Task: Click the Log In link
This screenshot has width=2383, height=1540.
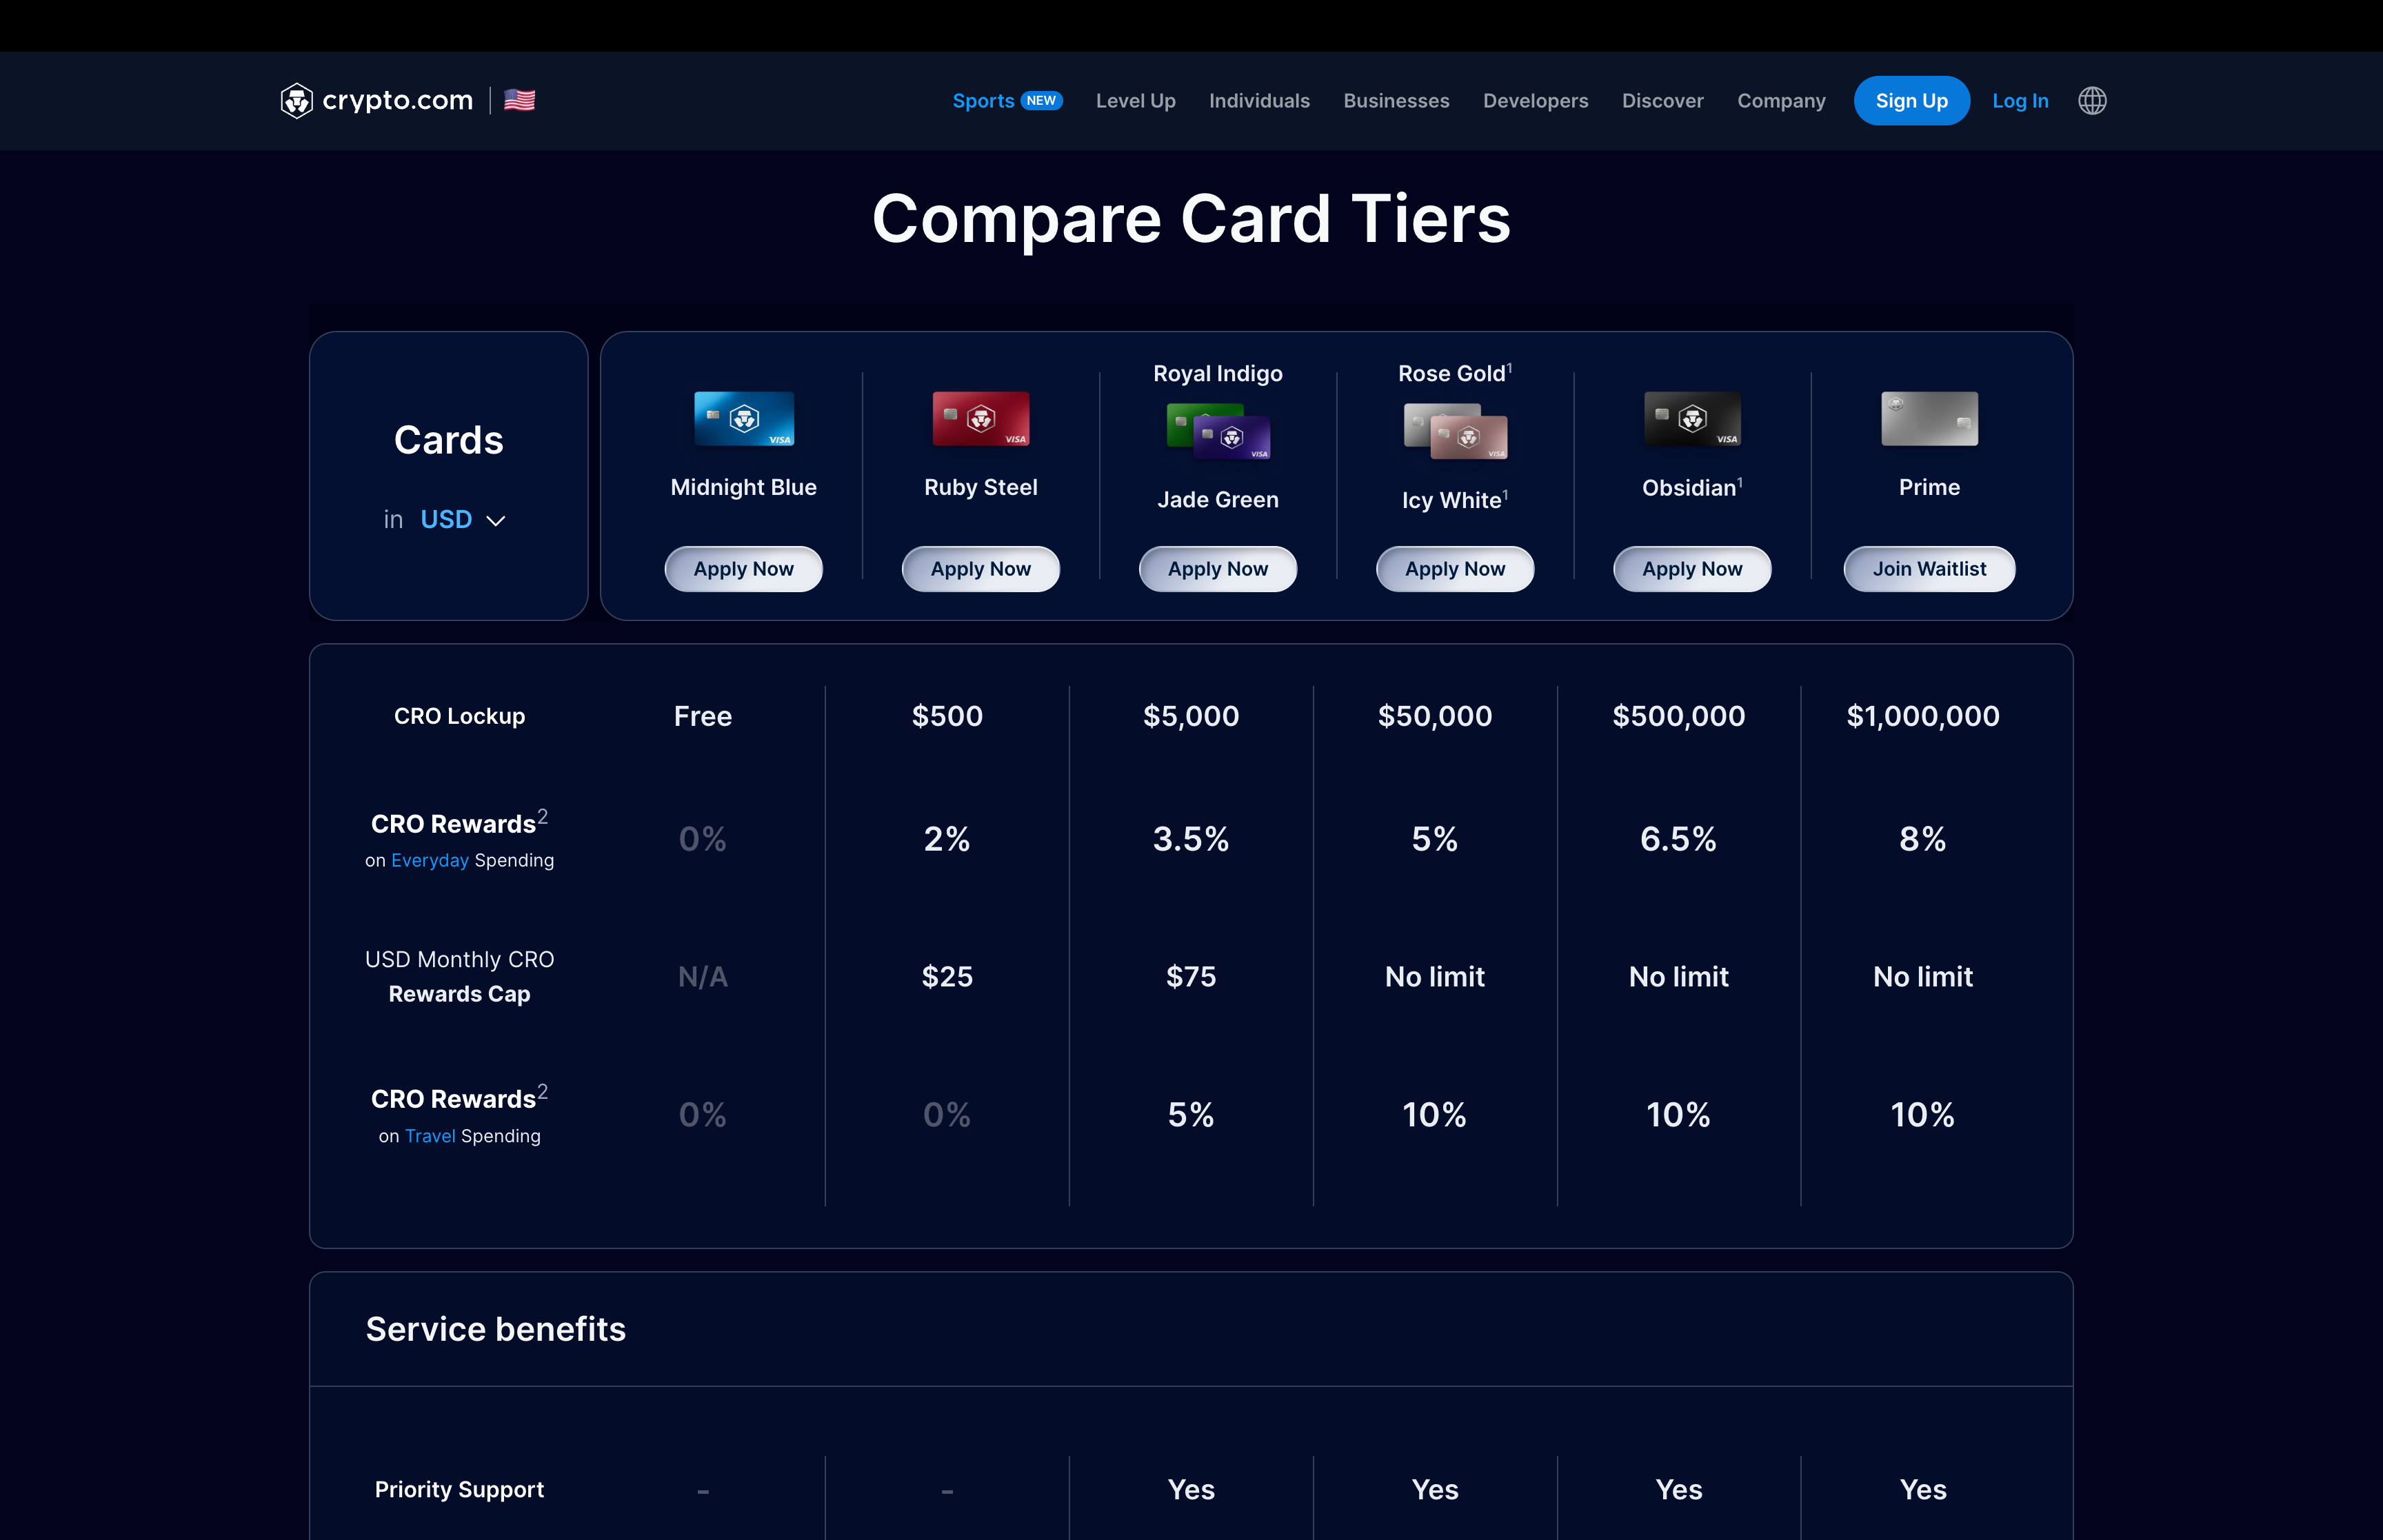Action: pyautogui.click(x=2020, y=101)
